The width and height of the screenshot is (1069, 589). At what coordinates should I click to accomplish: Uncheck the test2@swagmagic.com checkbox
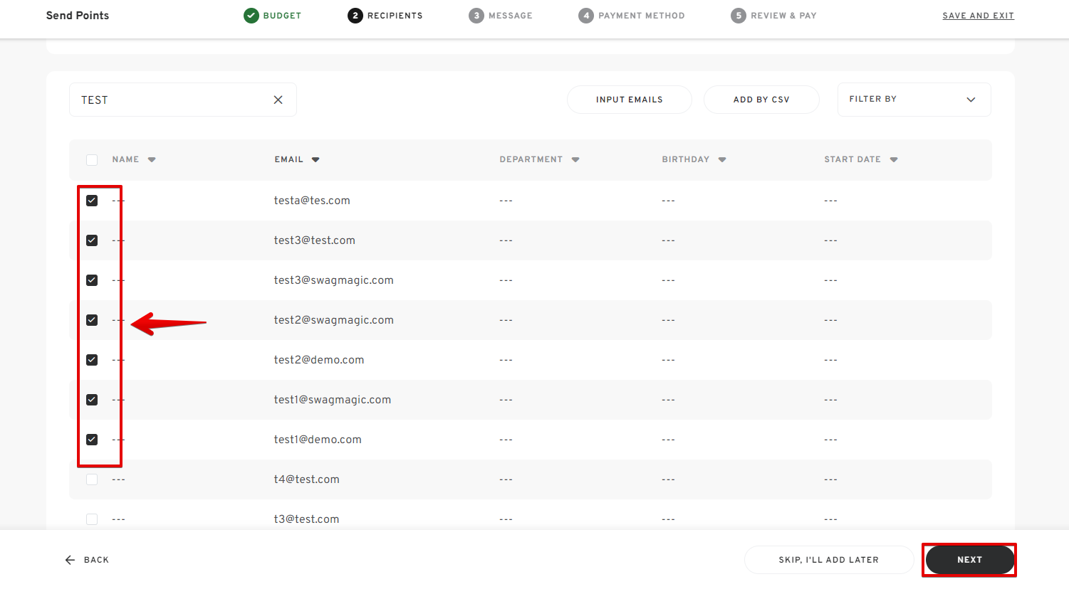pos(92,320)
